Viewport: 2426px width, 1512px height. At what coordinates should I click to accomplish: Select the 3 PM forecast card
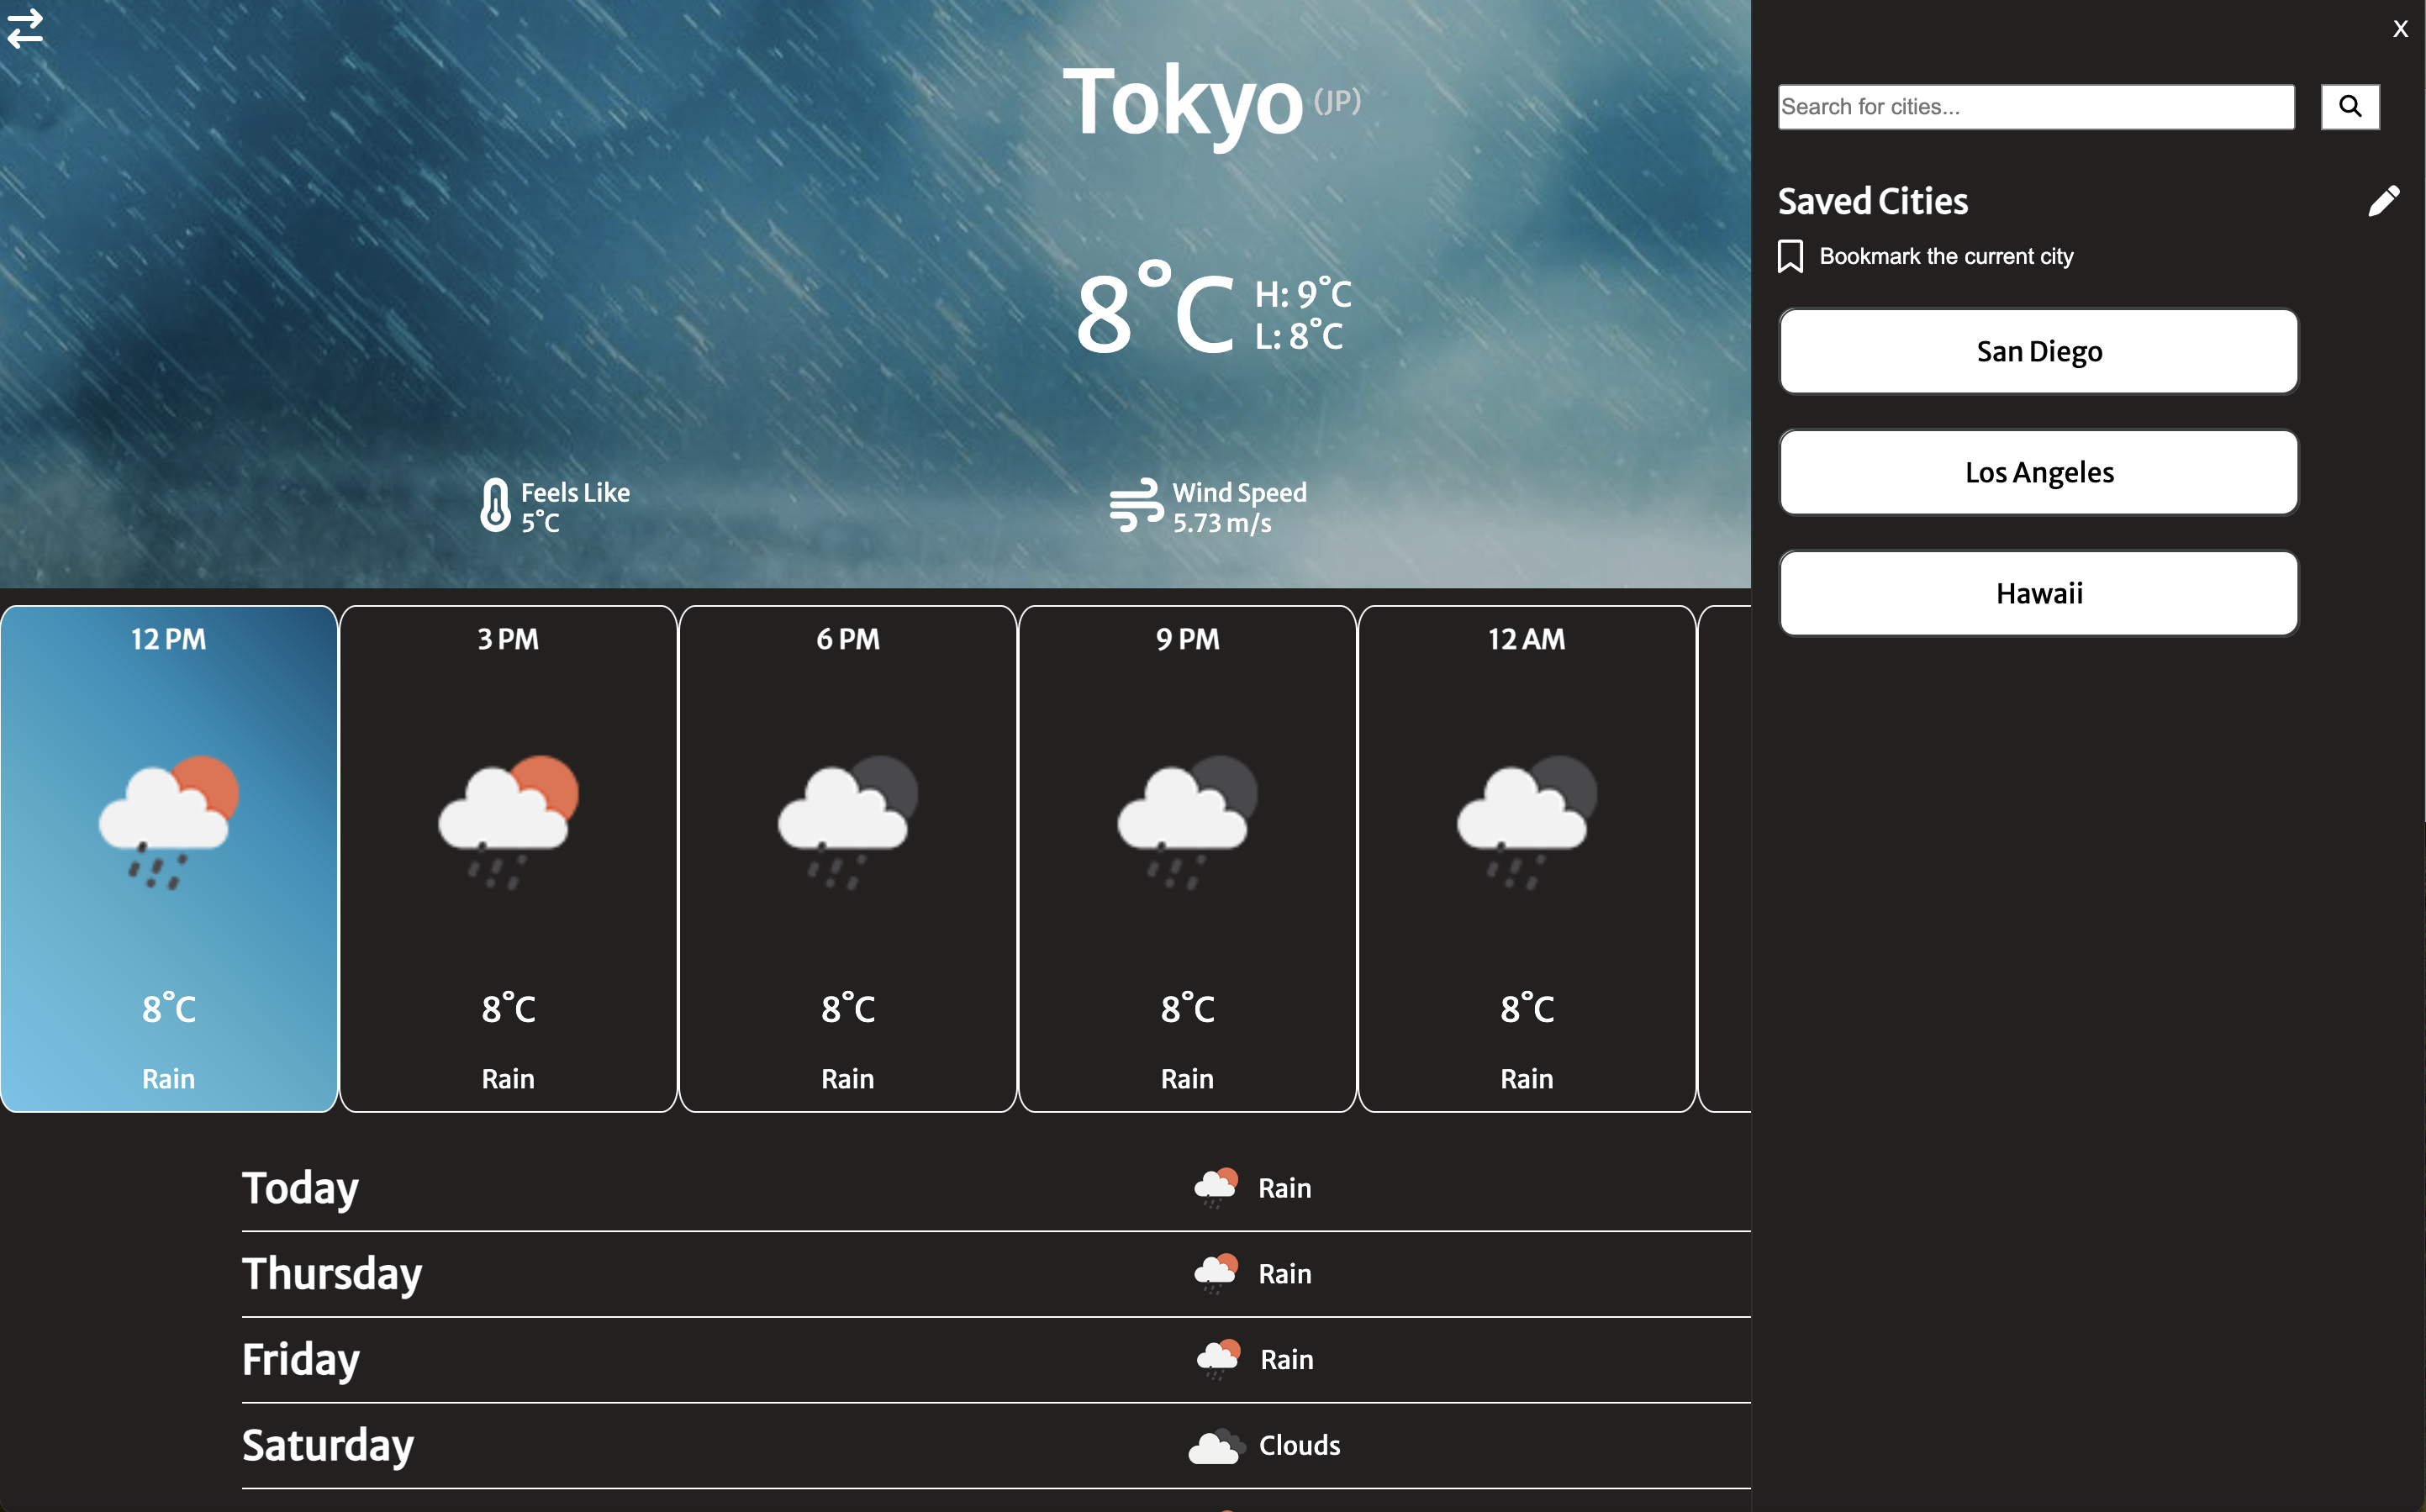pyautogui.click(x=508, y=858)
